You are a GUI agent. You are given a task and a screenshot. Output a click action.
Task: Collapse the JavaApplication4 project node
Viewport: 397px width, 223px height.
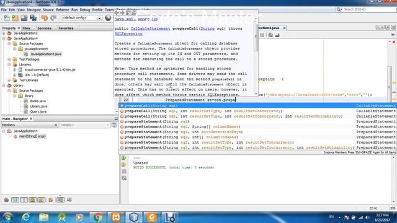(4, 38)
